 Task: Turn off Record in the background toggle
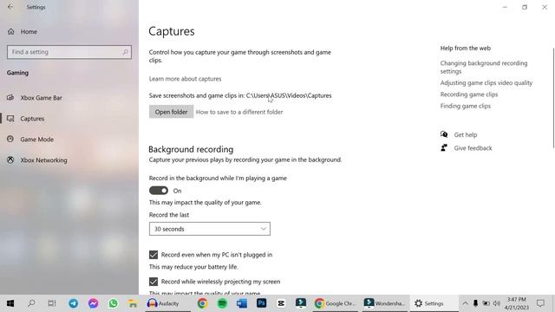click(159, 191)
